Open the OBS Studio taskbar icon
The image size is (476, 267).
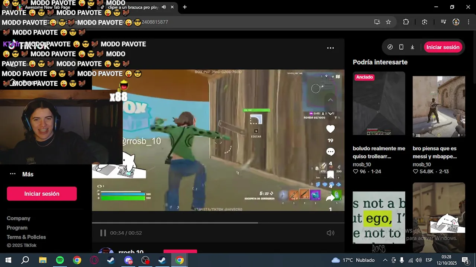pos(145,260)
